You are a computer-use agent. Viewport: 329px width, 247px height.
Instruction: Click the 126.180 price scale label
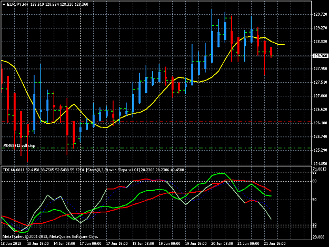(x=321, y=123)
